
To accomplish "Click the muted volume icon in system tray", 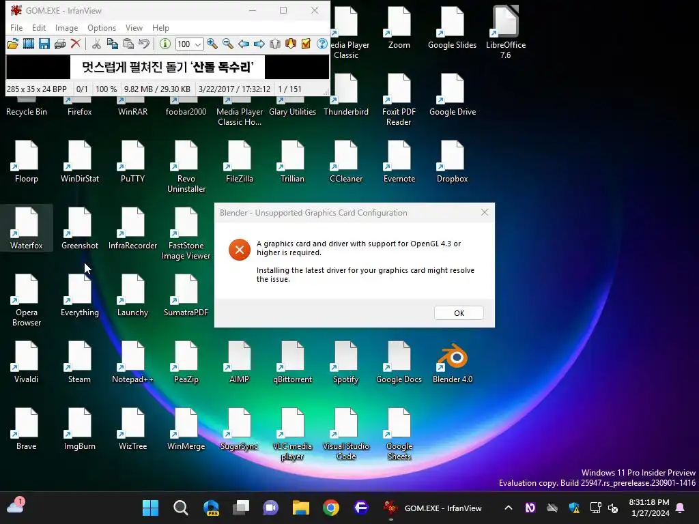I will (x=614, y=508).
